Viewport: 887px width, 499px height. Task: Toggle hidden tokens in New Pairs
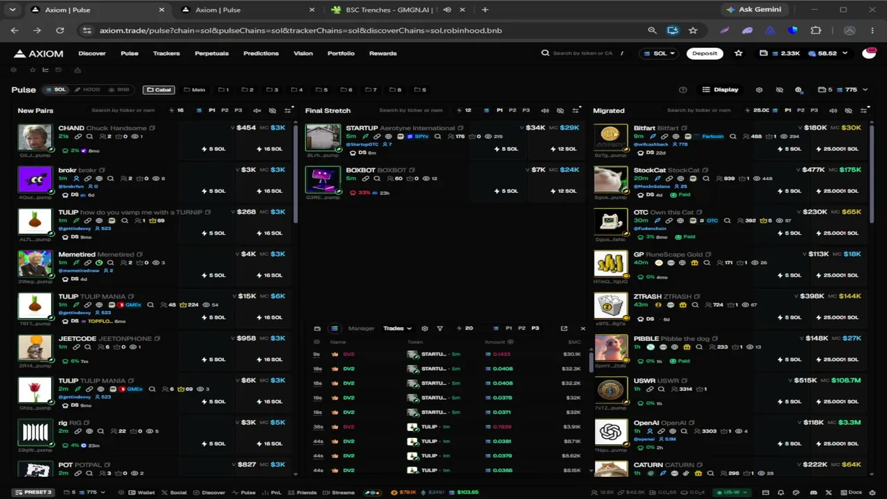point(272,110)
